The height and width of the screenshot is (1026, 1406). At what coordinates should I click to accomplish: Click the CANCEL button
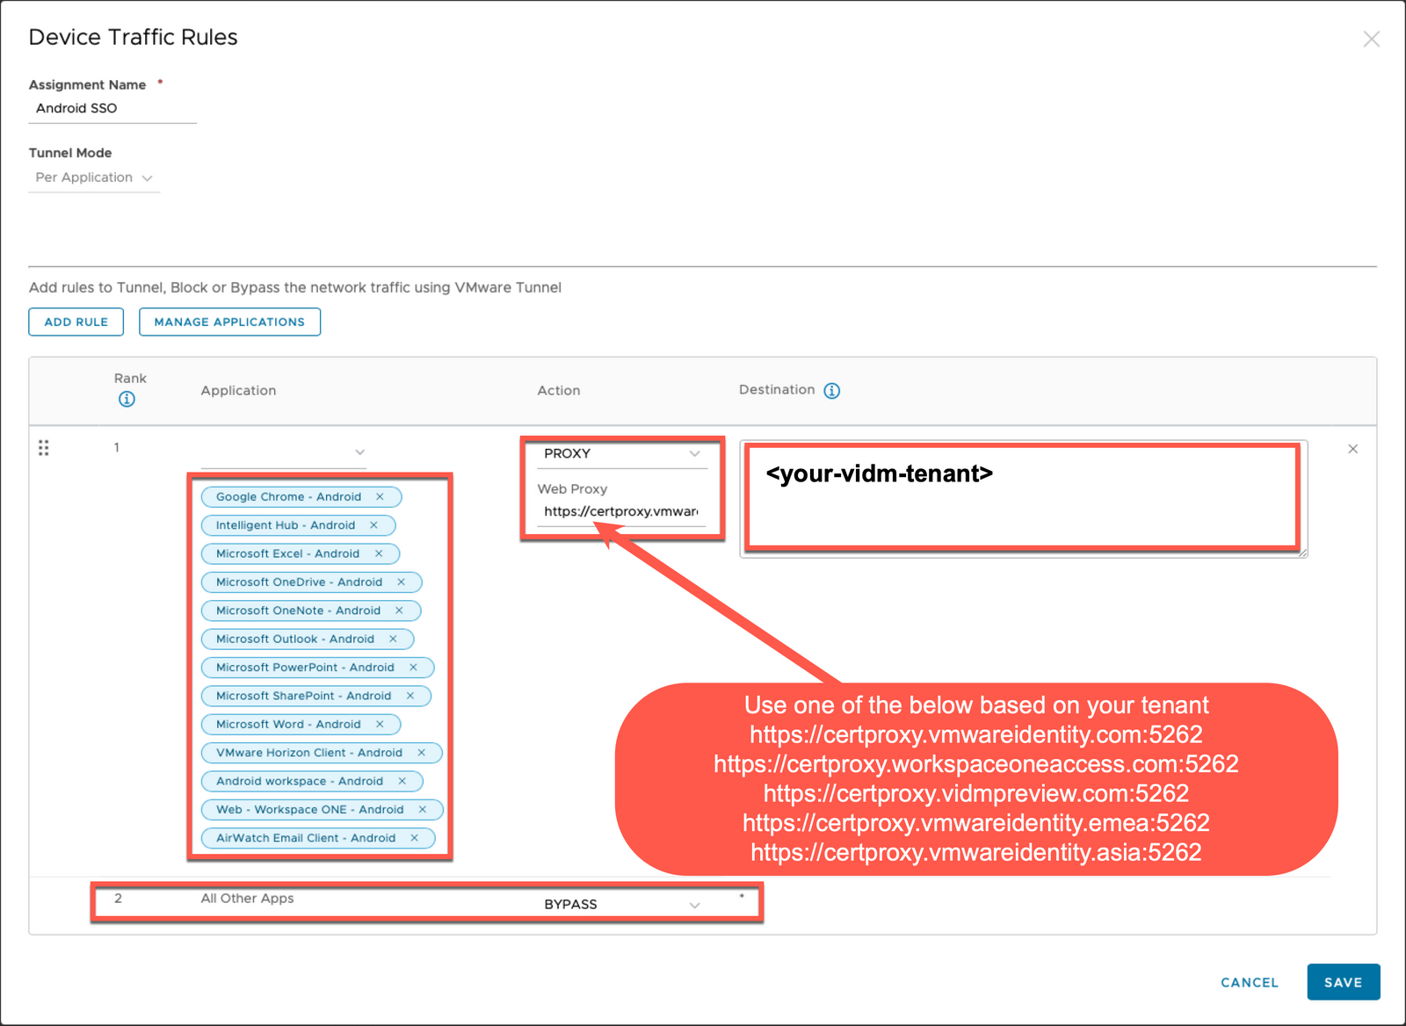(x=1250, y=982)
